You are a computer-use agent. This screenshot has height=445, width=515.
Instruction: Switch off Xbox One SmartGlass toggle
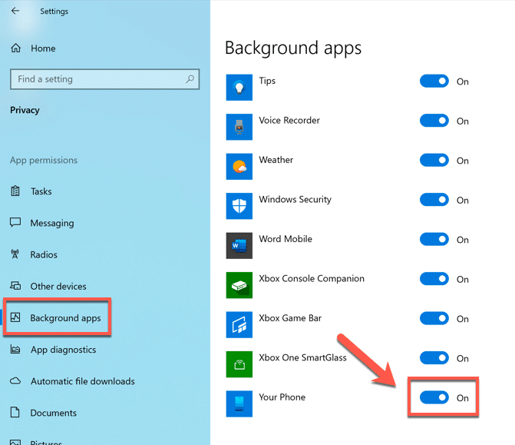(x=434, y=358)
